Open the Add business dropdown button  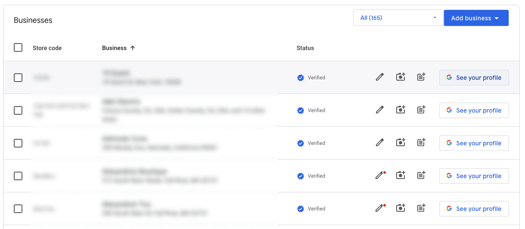pos(476,18)
